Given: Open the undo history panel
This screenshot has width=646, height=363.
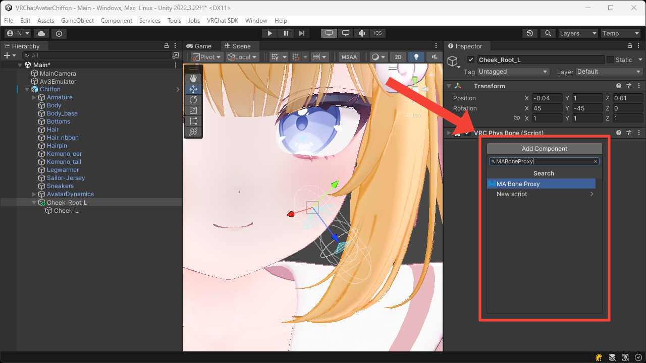Looking at the screenshot, I should [x=529, y=33].
